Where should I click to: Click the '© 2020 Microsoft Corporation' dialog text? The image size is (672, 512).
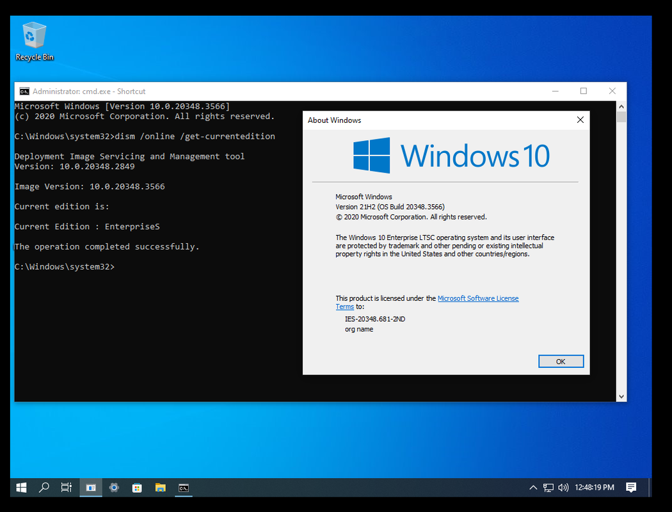411,217
